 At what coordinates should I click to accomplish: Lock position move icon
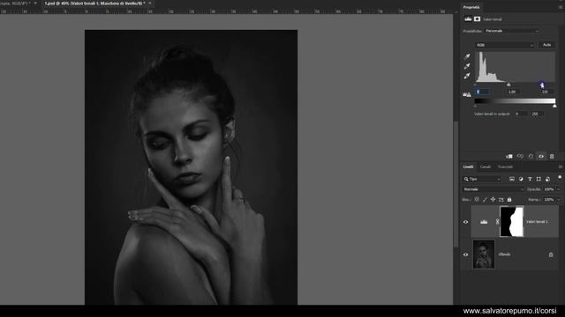[493, 200]
